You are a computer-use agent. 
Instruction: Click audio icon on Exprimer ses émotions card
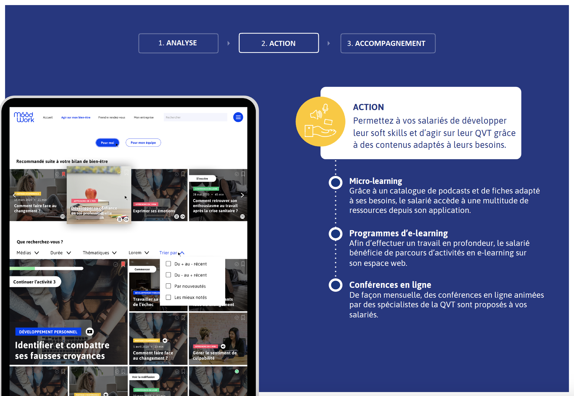[183, 216]
